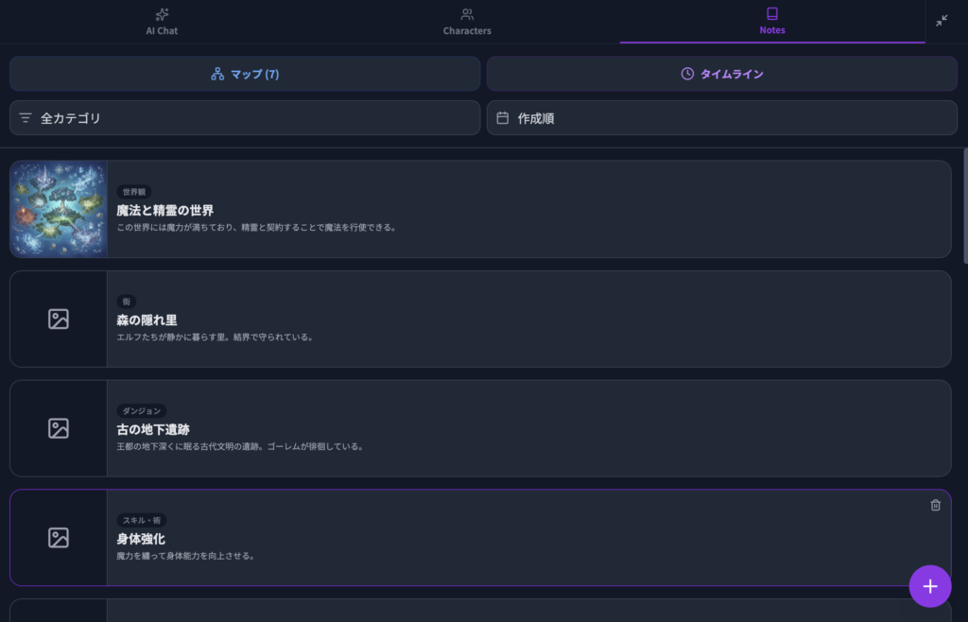Click the AI Chat sparkle icon
The width and height of the screenshot is (968, 622).
point(162,14)
